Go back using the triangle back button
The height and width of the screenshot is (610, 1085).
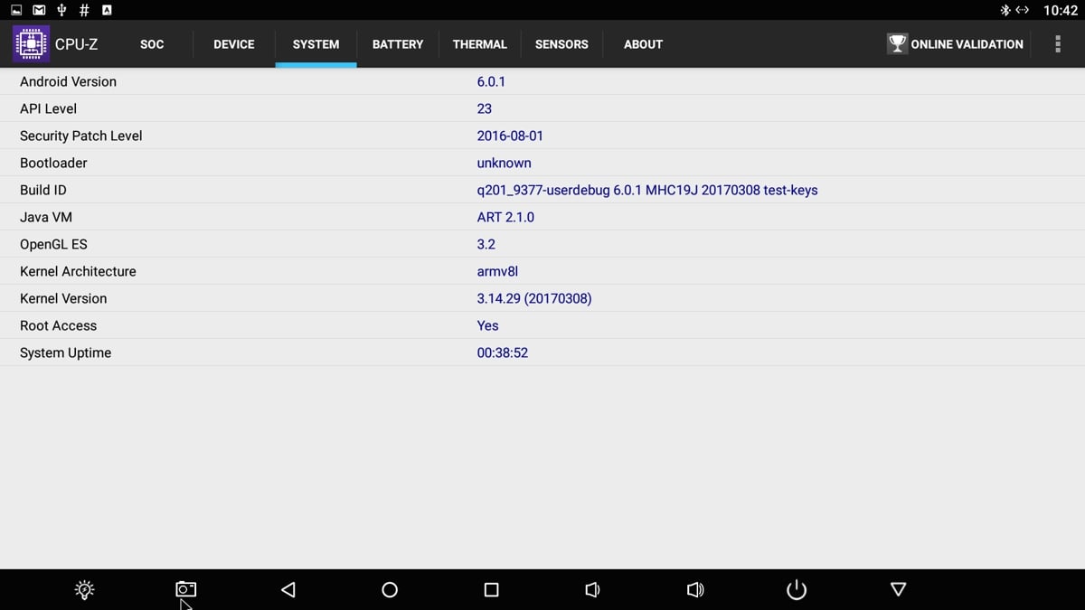tap(288, 590)
